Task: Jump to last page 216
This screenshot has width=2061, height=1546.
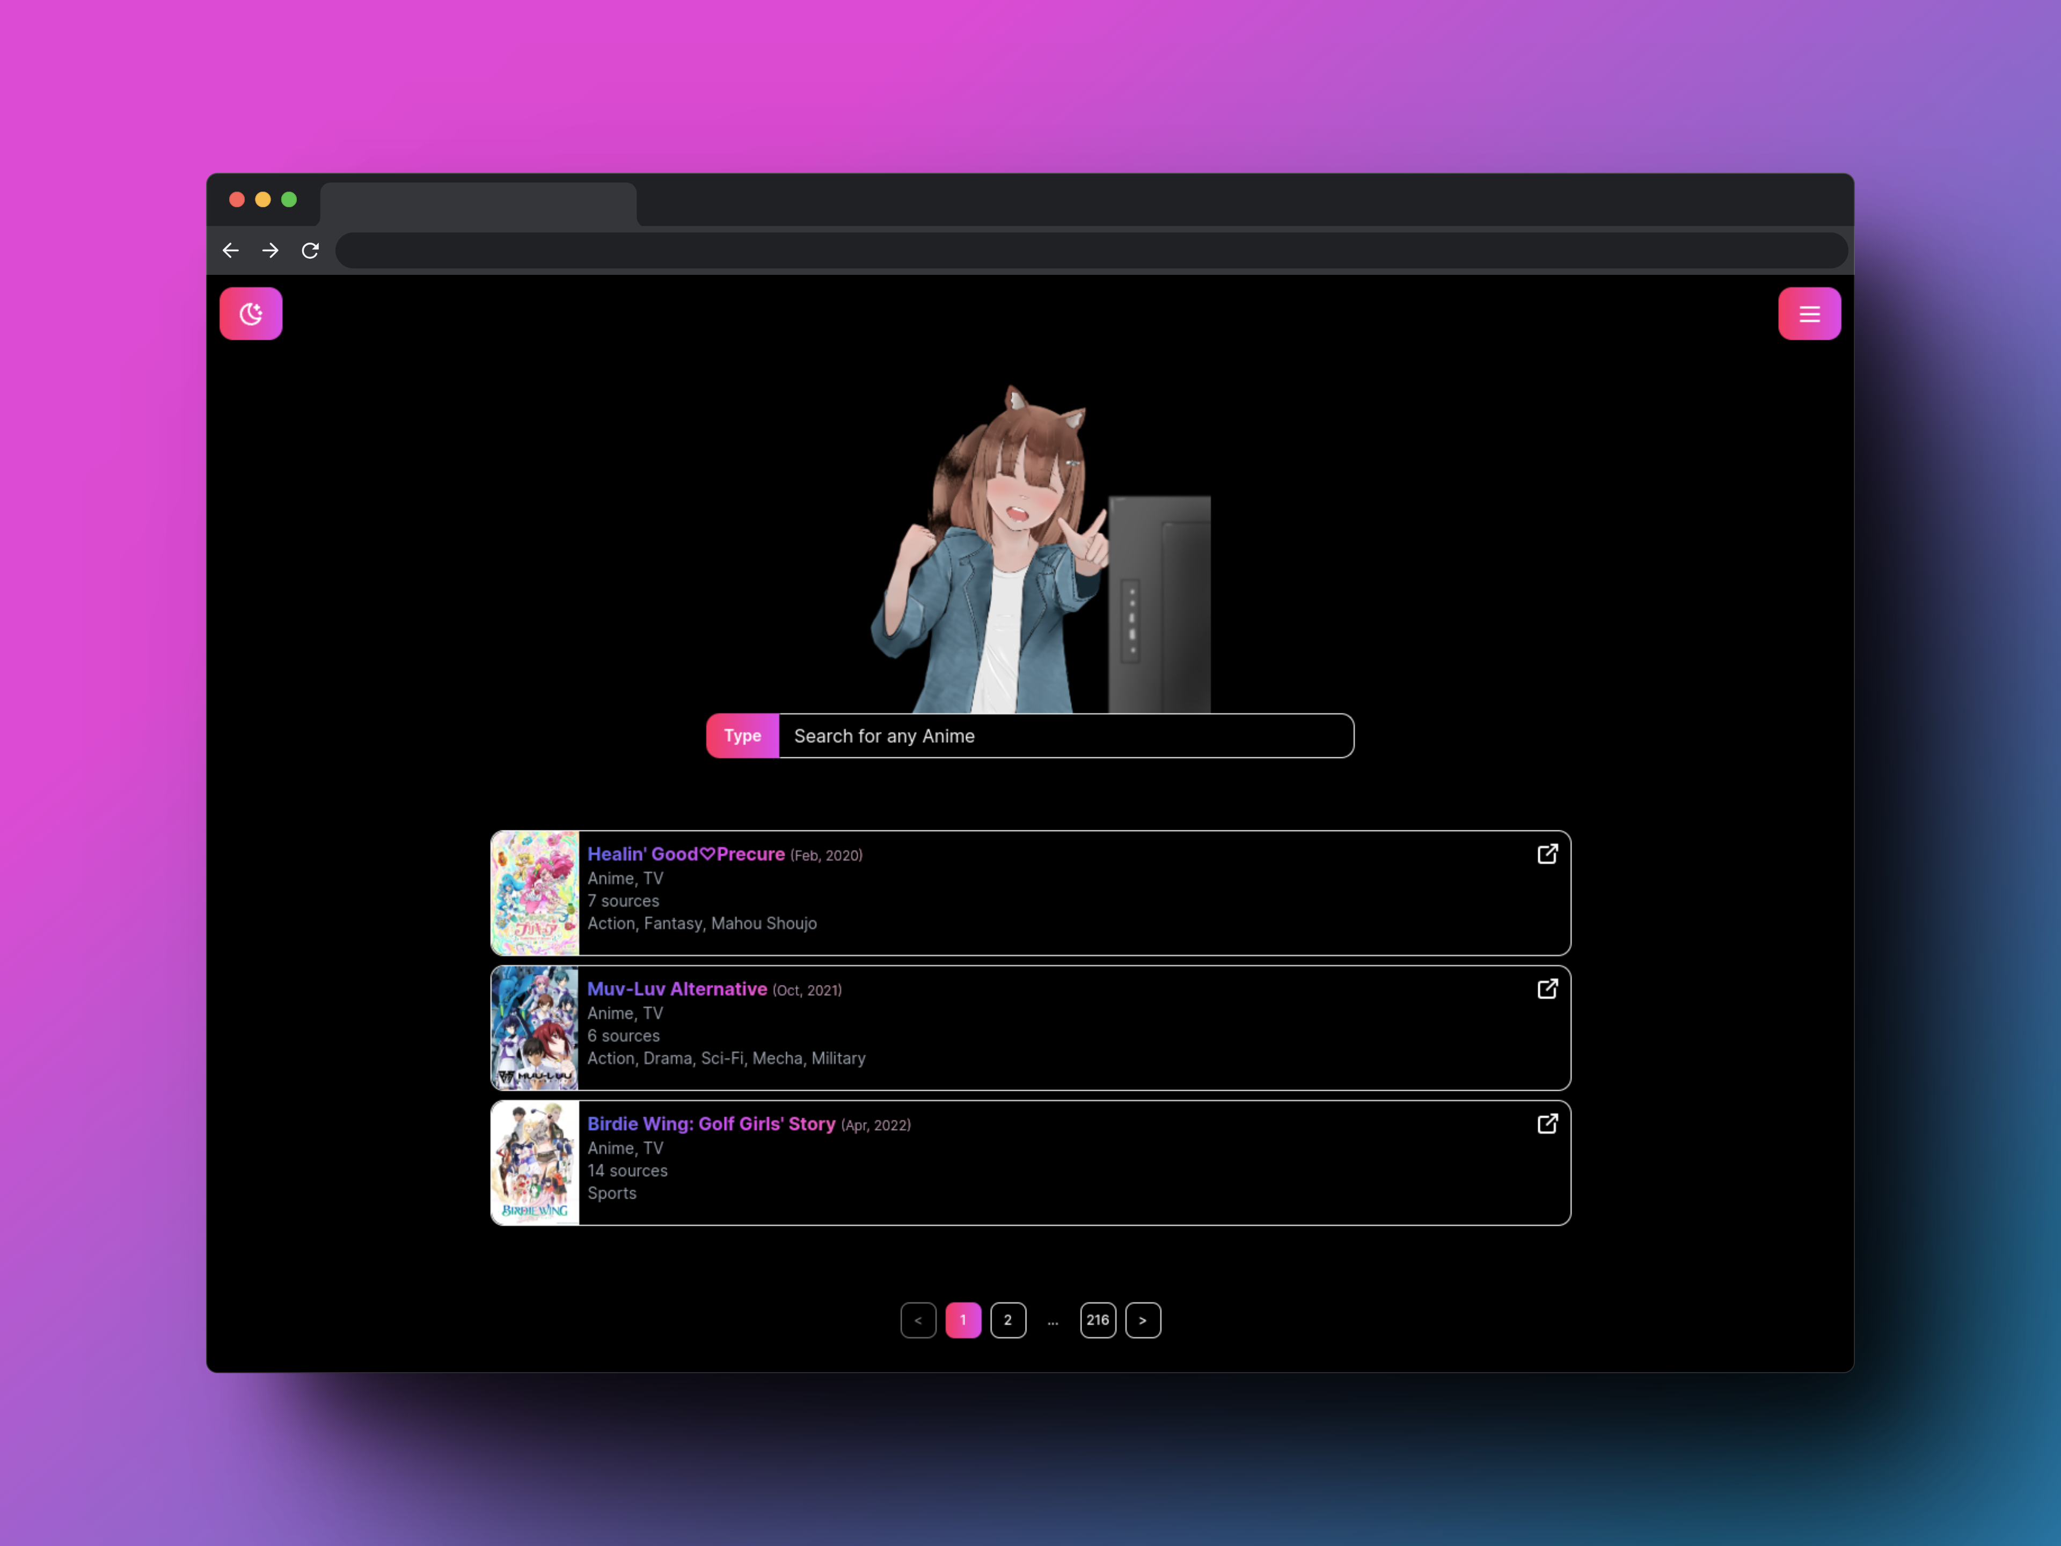Action: pyautogui.click(x=1098, y=1319)
